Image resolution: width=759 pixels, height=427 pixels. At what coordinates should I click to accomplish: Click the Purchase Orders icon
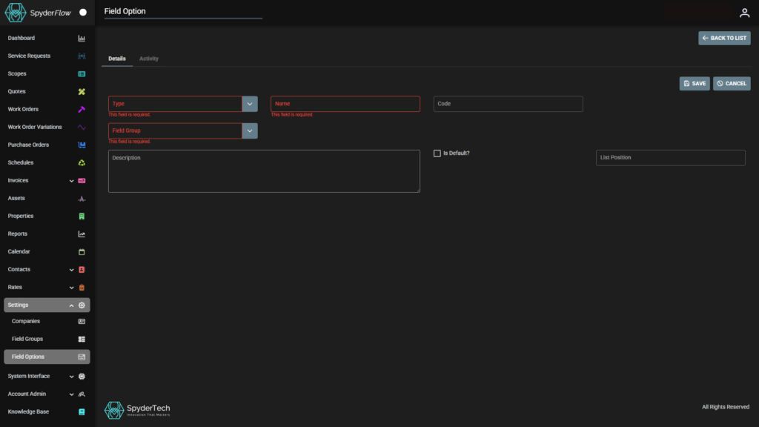coord(82,145)
